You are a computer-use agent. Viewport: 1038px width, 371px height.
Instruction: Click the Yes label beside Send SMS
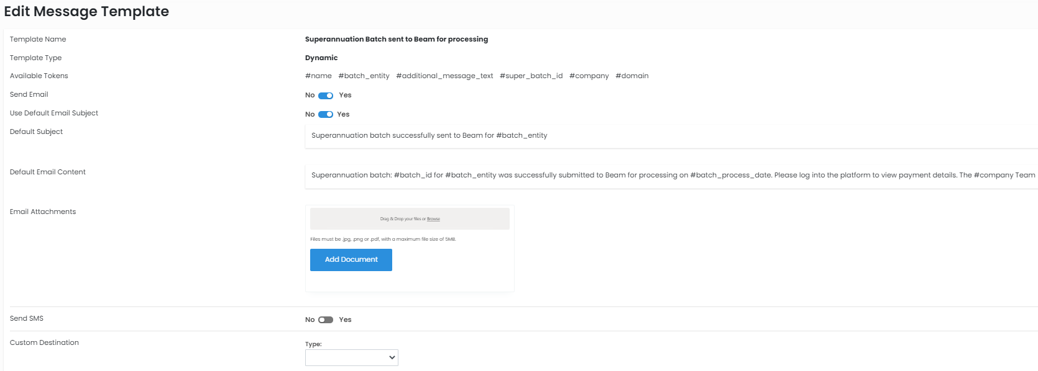pos(345,320)
